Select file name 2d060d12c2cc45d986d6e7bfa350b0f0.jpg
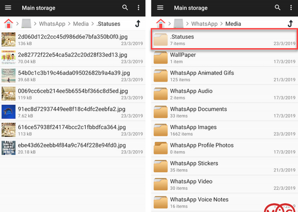Viewport: 298px width, 212px height. point(73,37)
